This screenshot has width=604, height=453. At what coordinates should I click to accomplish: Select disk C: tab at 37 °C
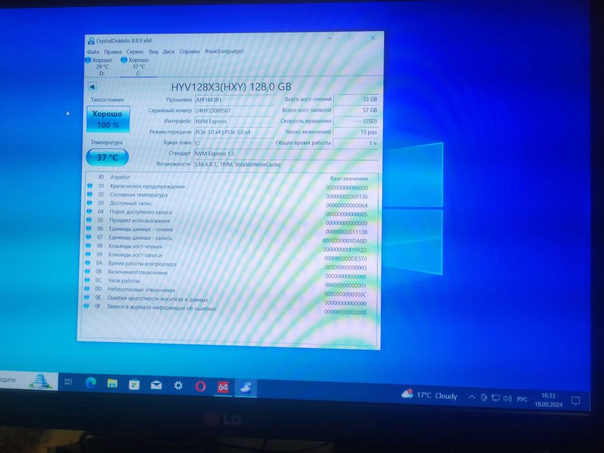[137, 66]
